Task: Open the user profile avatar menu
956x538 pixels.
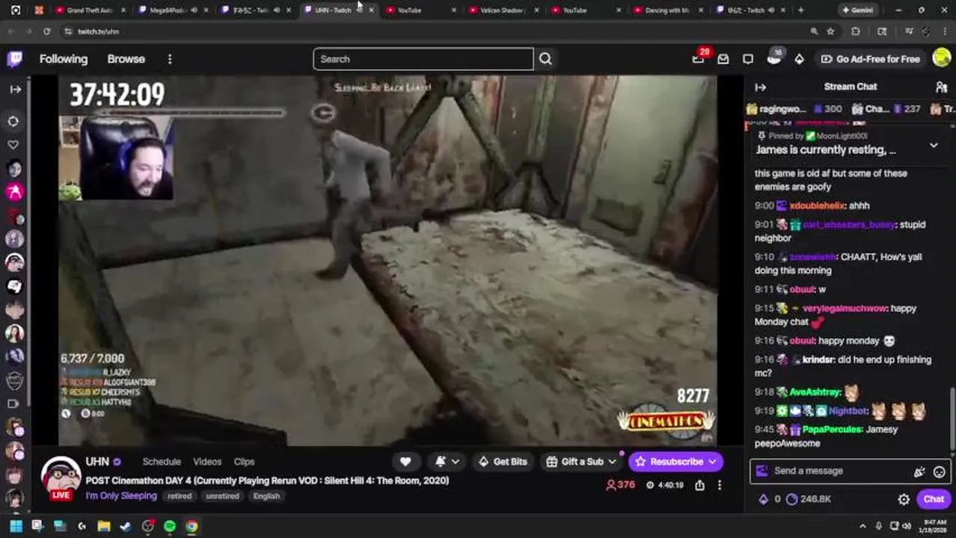Action: (x=942, y=59)
